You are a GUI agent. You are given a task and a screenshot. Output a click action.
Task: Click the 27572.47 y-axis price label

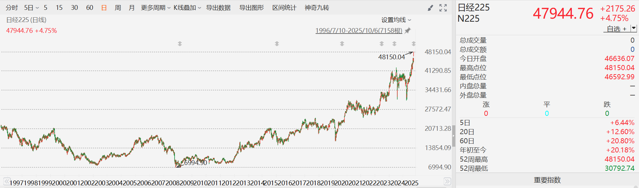pyautogui.click(x=438, y=109)
